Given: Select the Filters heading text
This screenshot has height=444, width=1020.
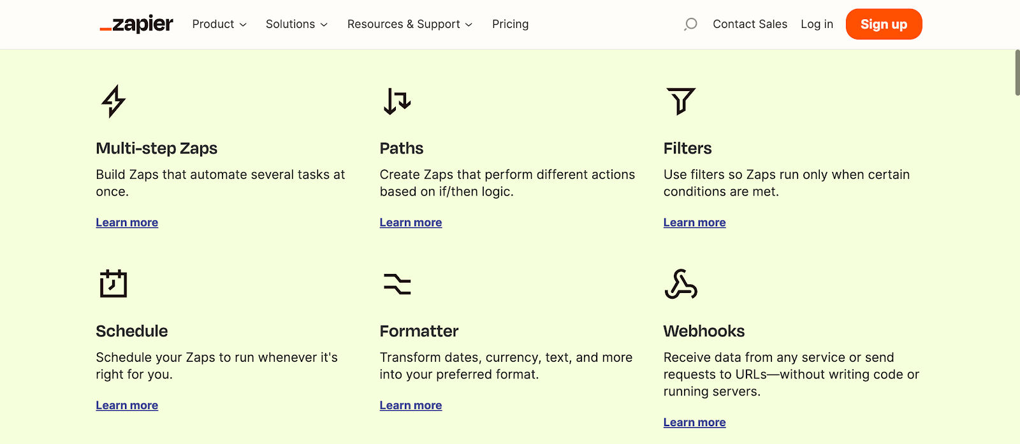Looking at the screenshot, I should (687, 148).
